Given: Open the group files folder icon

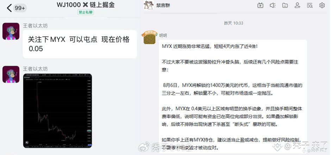Looking at the screenshot, I should tap(285, 6).
